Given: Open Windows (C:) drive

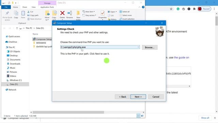Looking at the screenshot, I should pyautogui.click(x=14, y=80).
